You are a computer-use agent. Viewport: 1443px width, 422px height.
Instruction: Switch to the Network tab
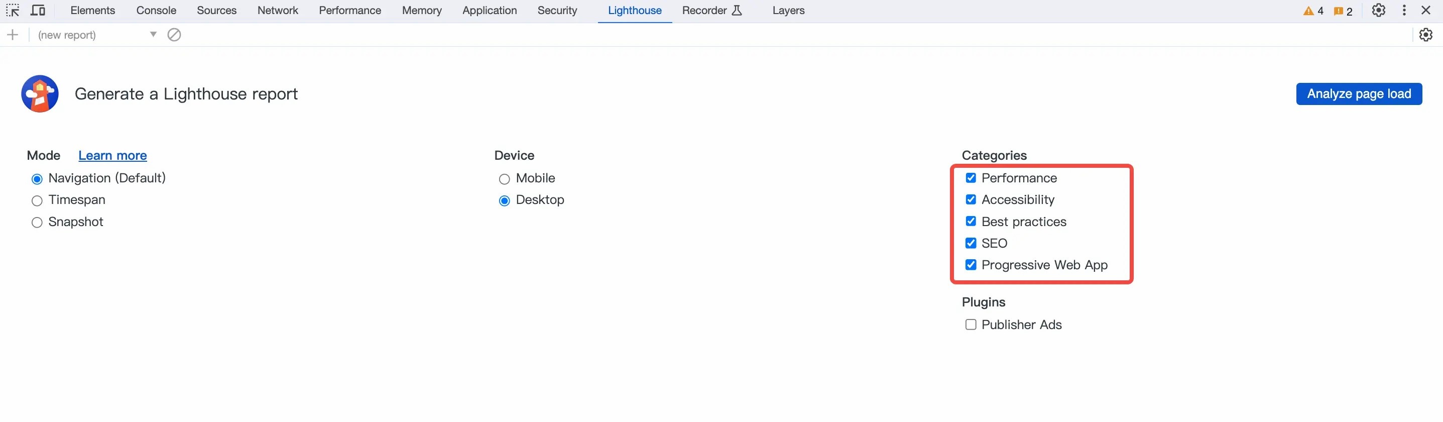coord(277,11)
